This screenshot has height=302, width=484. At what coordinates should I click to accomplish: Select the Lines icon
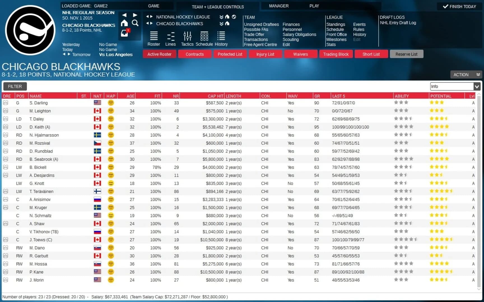point(170,38)
